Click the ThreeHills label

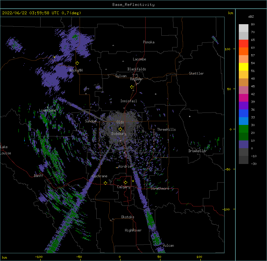point(166,130)
